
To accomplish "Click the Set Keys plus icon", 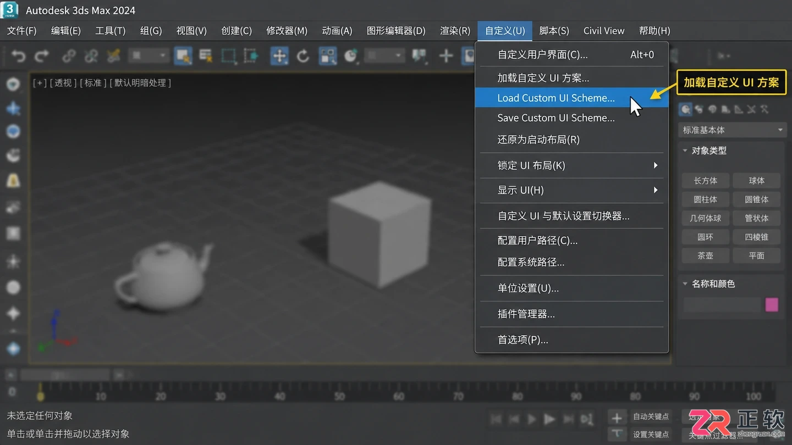I will 617,418.
